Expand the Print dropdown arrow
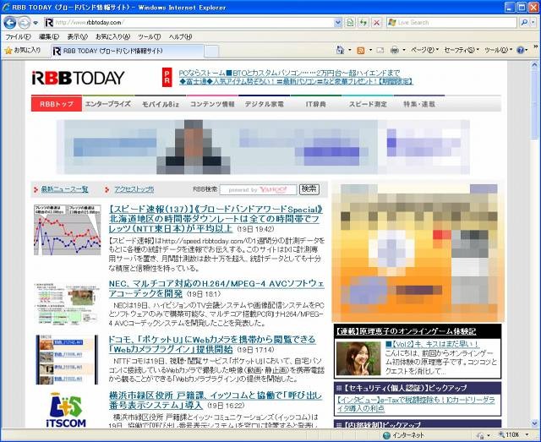Viewport: 541px width, 442px height. (404, 51)
